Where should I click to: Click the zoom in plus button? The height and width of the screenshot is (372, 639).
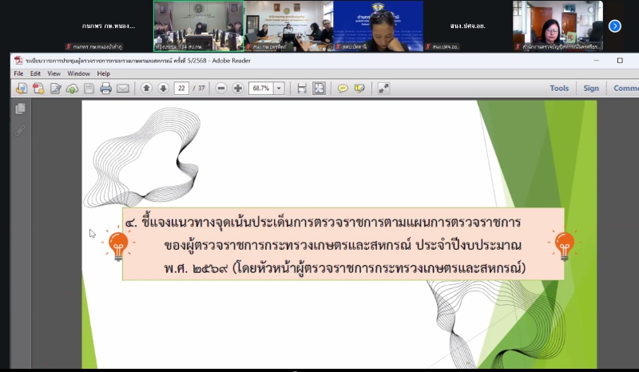238,89
